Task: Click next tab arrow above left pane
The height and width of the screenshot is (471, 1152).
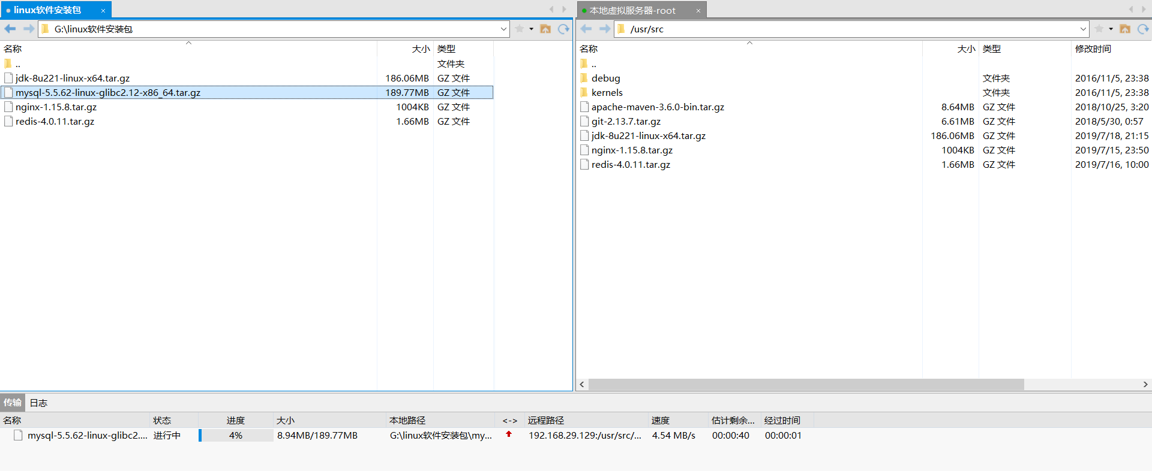Action: [564, 10]
